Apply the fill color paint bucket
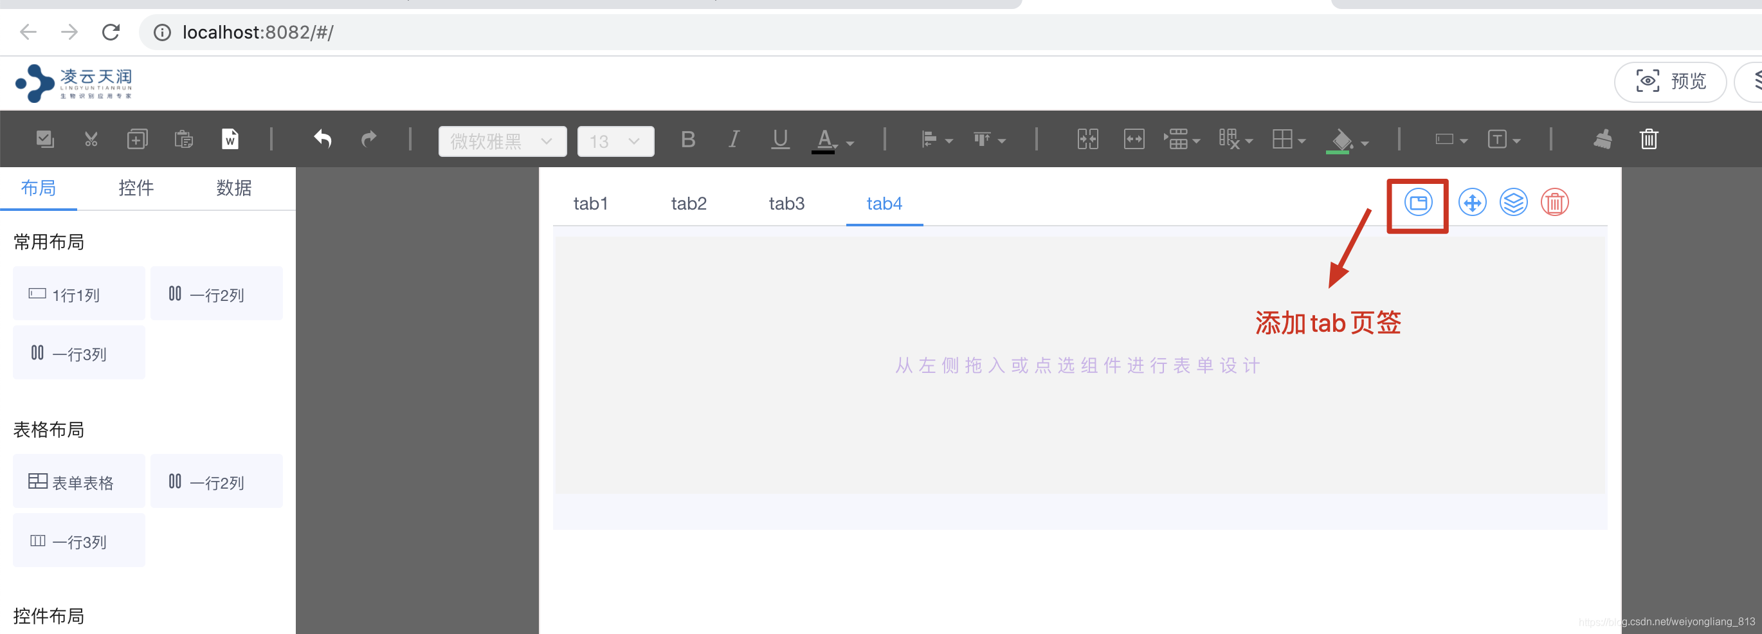The width and height of the screenshot is (1762, 634). 1340,141
